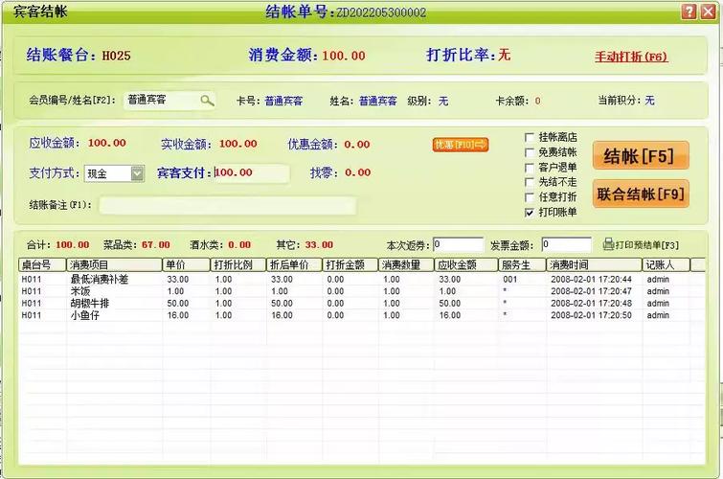Enable the 免费结帐 checkbox
Viewport: 723px width, 479px height.
[x=530, y=152]
